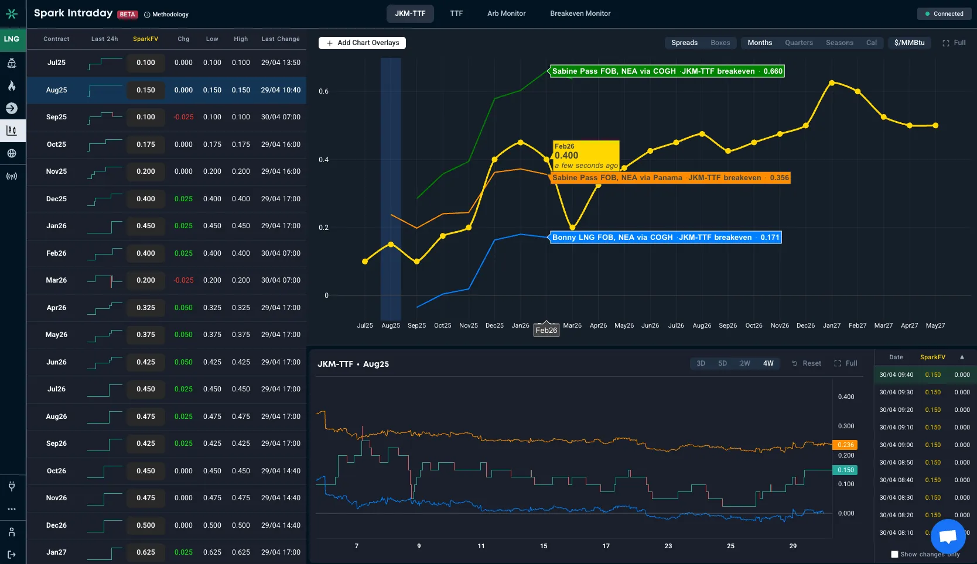Click the Date column header in history
This screenshot has height=564, width=977.
pyautogui.click(x=896, y=357)
